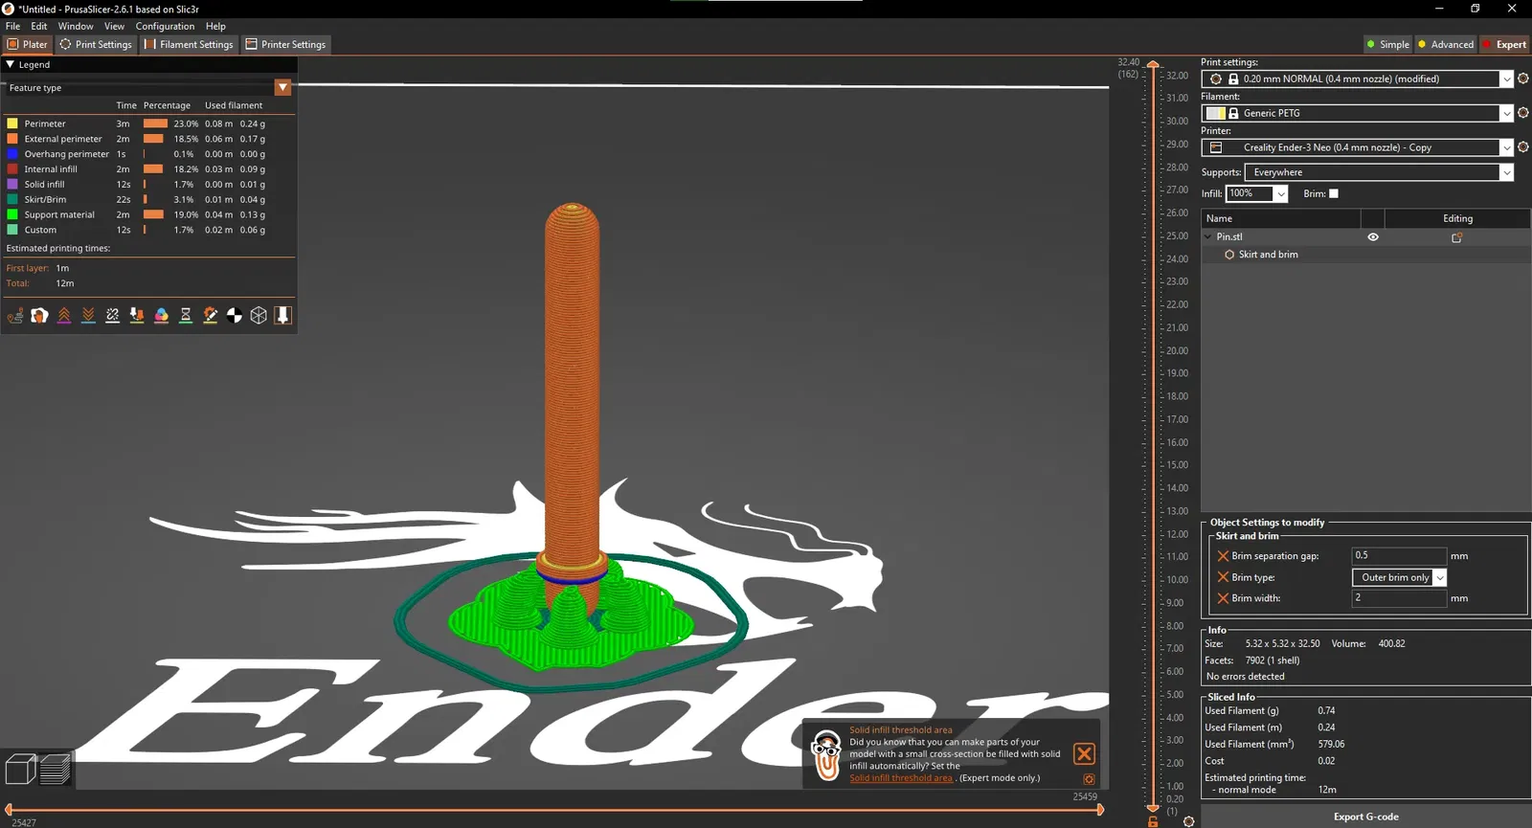
Task: Toggle retractions visibility (upward chevrons icon)
Action: click(x=64, y=315)
